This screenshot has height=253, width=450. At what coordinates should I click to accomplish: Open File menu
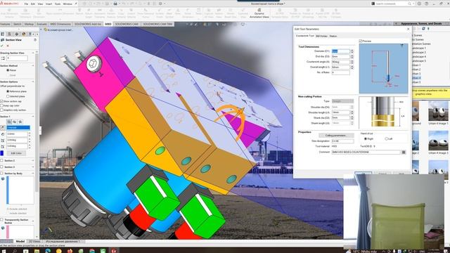[x=26, y=4]
